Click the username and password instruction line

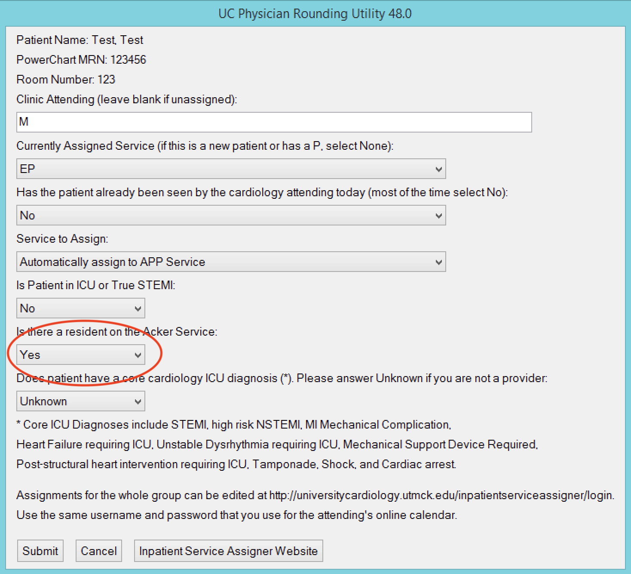(236, 515)
